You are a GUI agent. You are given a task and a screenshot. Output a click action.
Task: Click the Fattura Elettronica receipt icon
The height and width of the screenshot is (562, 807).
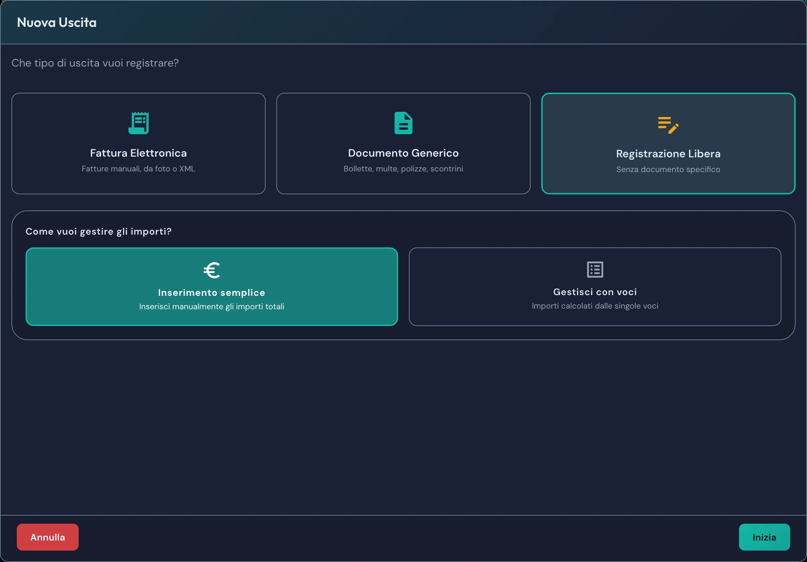tap(139, 123)
